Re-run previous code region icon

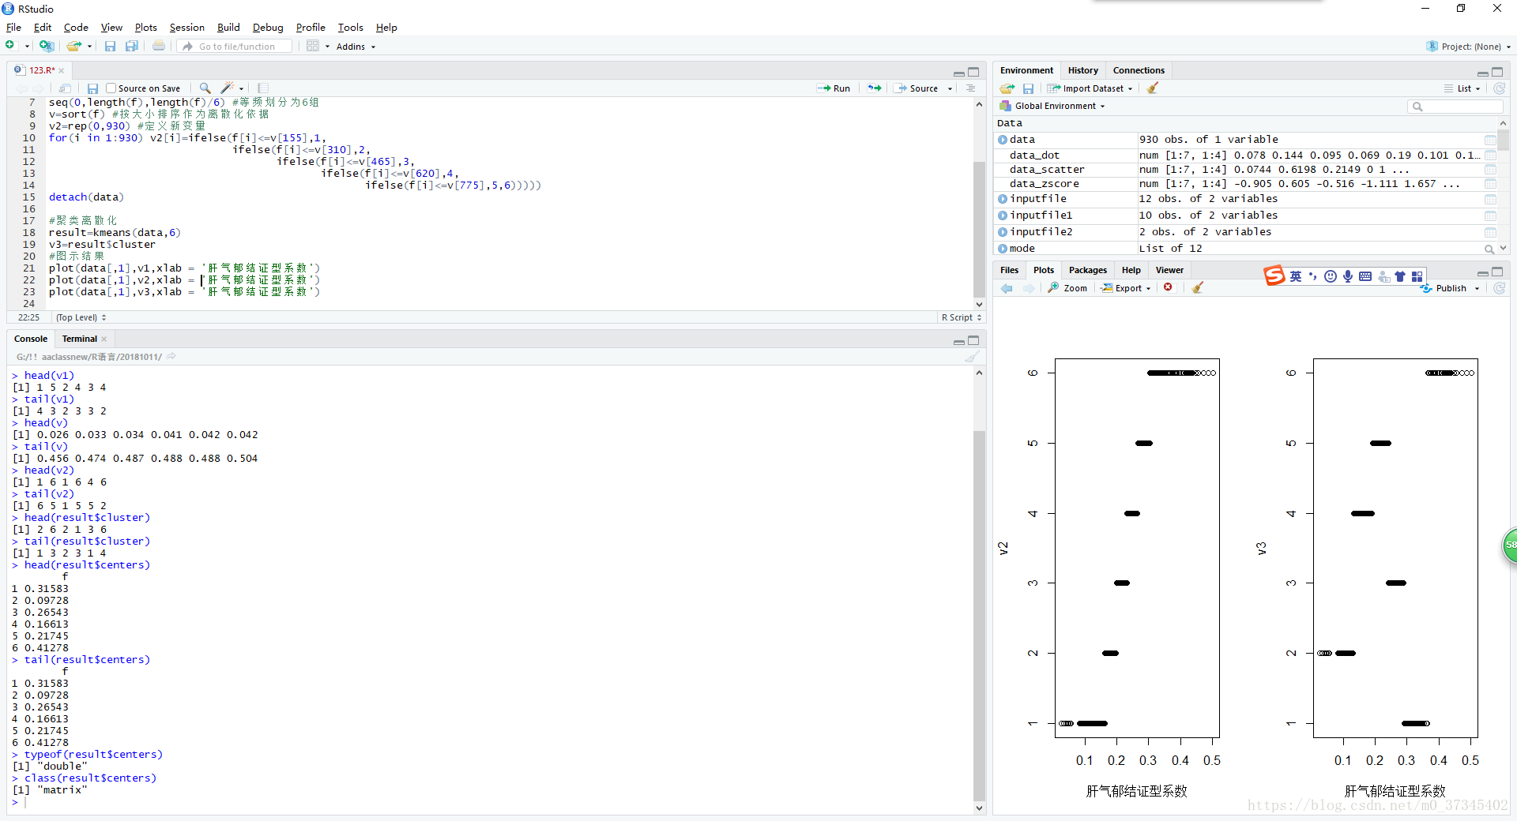(x=875, y=88)
